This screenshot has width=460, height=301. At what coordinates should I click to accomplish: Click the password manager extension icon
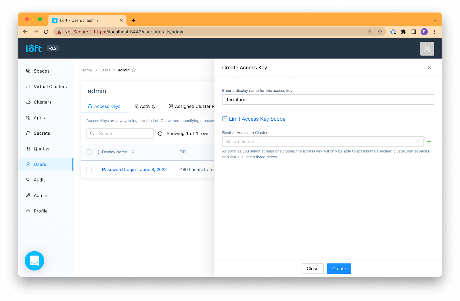click(x=393, y=32)
